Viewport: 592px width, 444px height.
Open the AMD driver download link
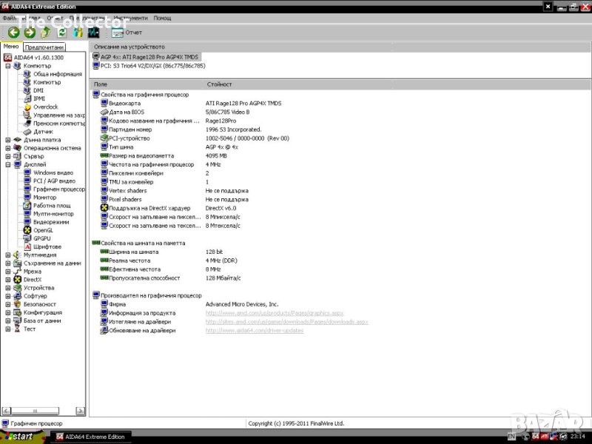(286, 322)
